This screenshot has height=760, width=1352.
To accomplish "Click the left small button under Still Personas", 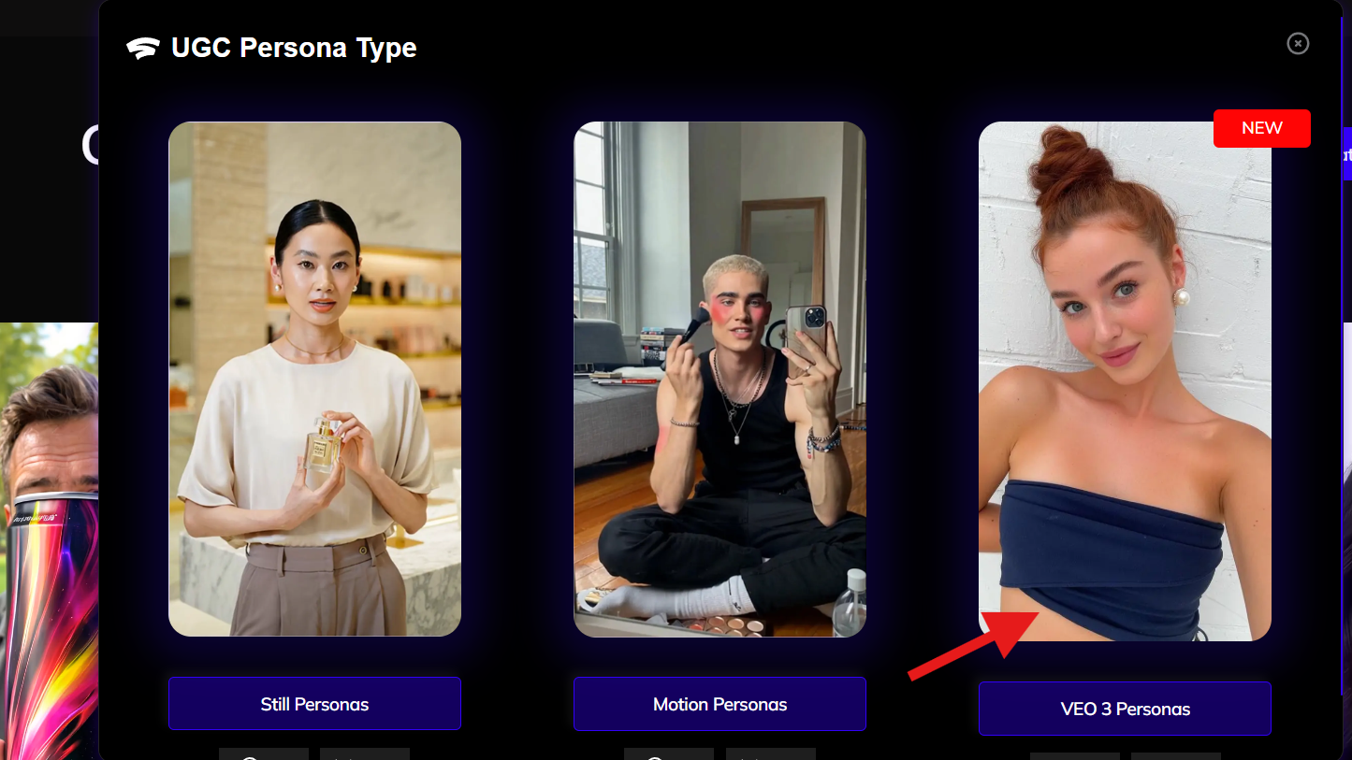I will (x=264, y=754).
